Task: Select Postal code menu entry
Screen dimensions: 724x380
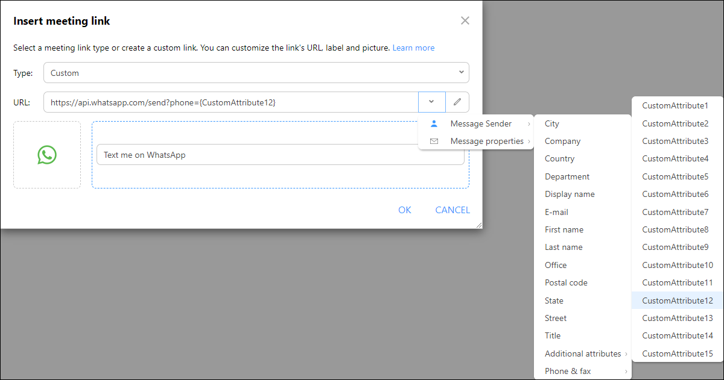Action: (x=583, y=282)
